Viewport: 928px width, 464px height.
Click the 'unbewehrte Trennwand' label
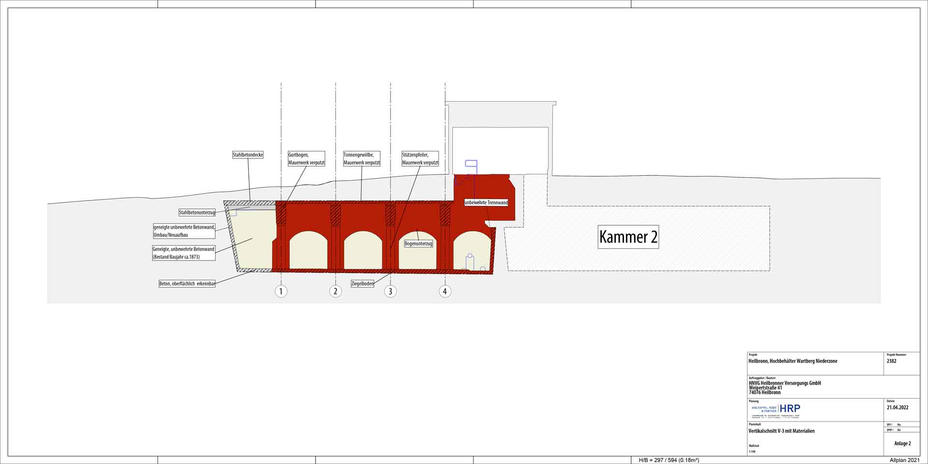pyautogui.click(x=486, y=203)
